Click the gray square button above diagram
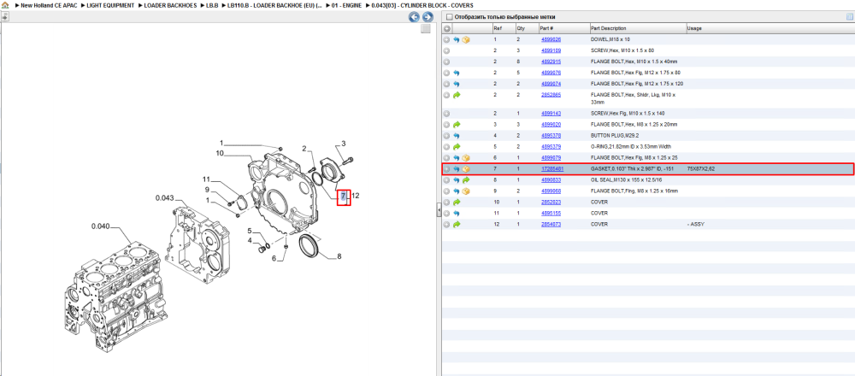Screen dimensions: 855x376 [427, 29]
